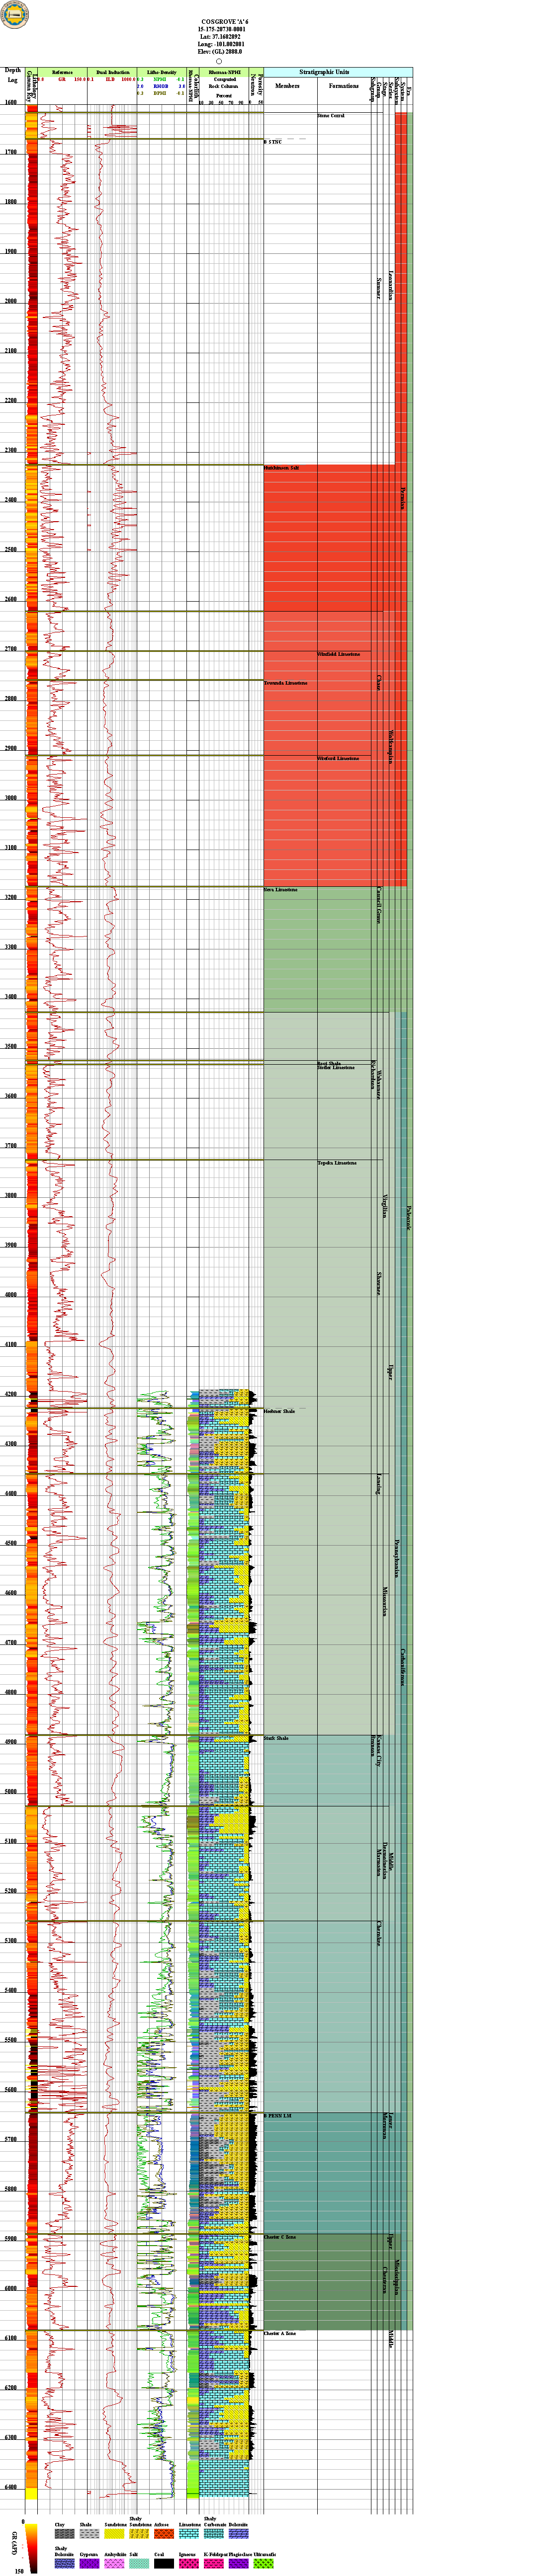537x2576 pixels.
Task: Click the Stark Shale member label
Action: click(x=276, y=1739)
